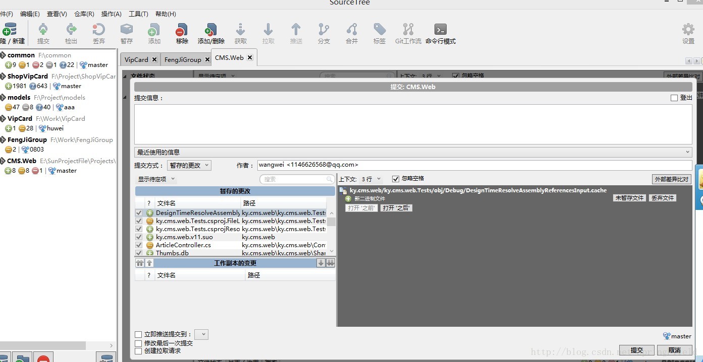This screenshot has height=362, width=703.
Task: Toggle 忽略空格 checkbox in commit dialog
Action: (x=396, y=179)
